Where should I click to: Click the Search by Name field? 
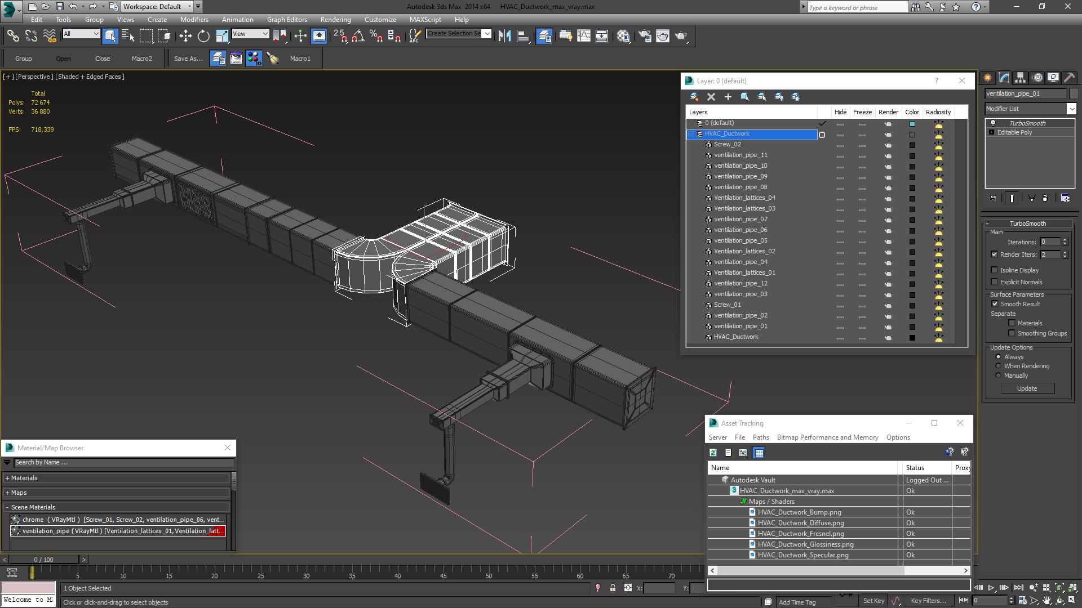pyautogui.click(x=123, y=462)
